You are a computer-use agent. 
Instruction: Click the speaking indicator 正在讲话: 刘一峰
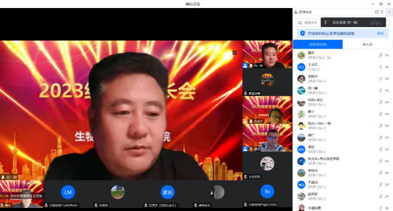click(x=353, y=22)
